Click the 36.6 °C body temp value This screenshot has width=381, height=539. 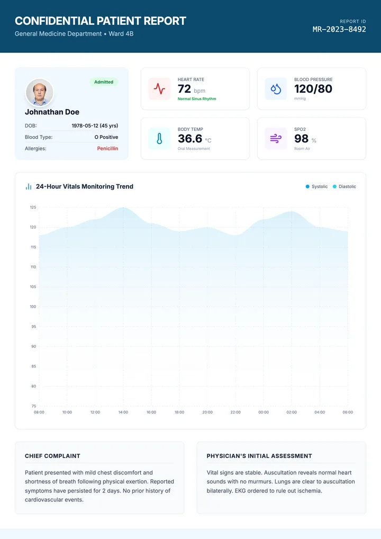(x=194, y=139)
